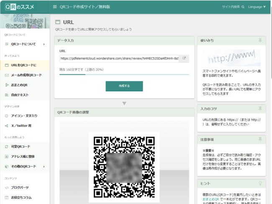
Task: Click the QRコードについて grid icon
Action: [x=7, y=44]
